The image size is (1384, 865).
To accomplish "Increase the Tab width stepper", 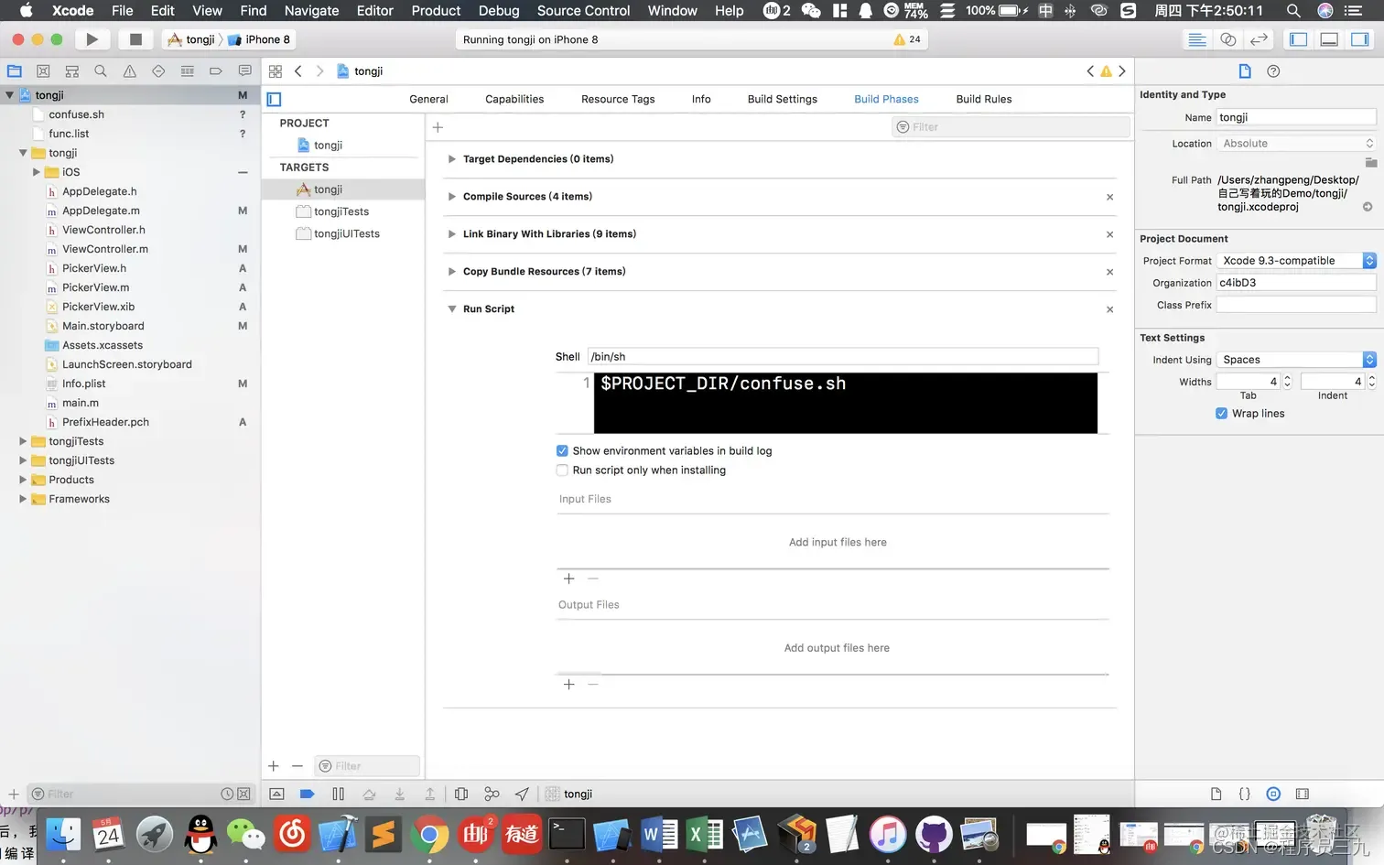I will coord(1287,378).
